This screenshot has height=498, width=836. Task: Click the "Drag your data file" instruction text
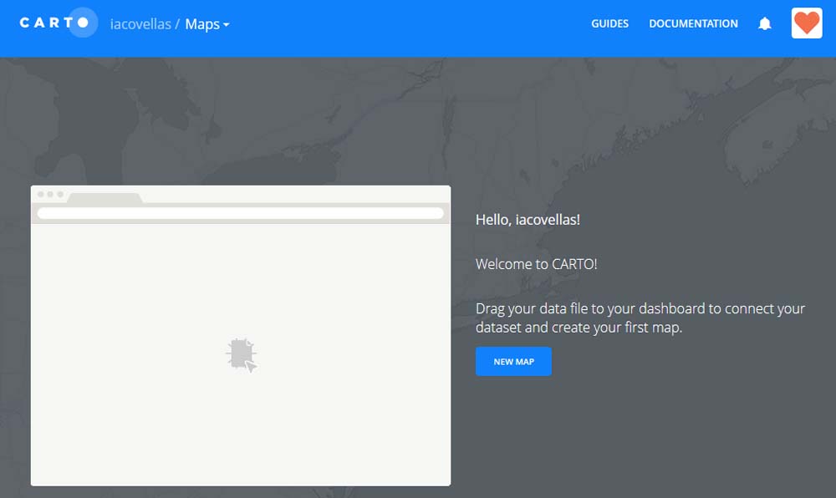(640, 318)
